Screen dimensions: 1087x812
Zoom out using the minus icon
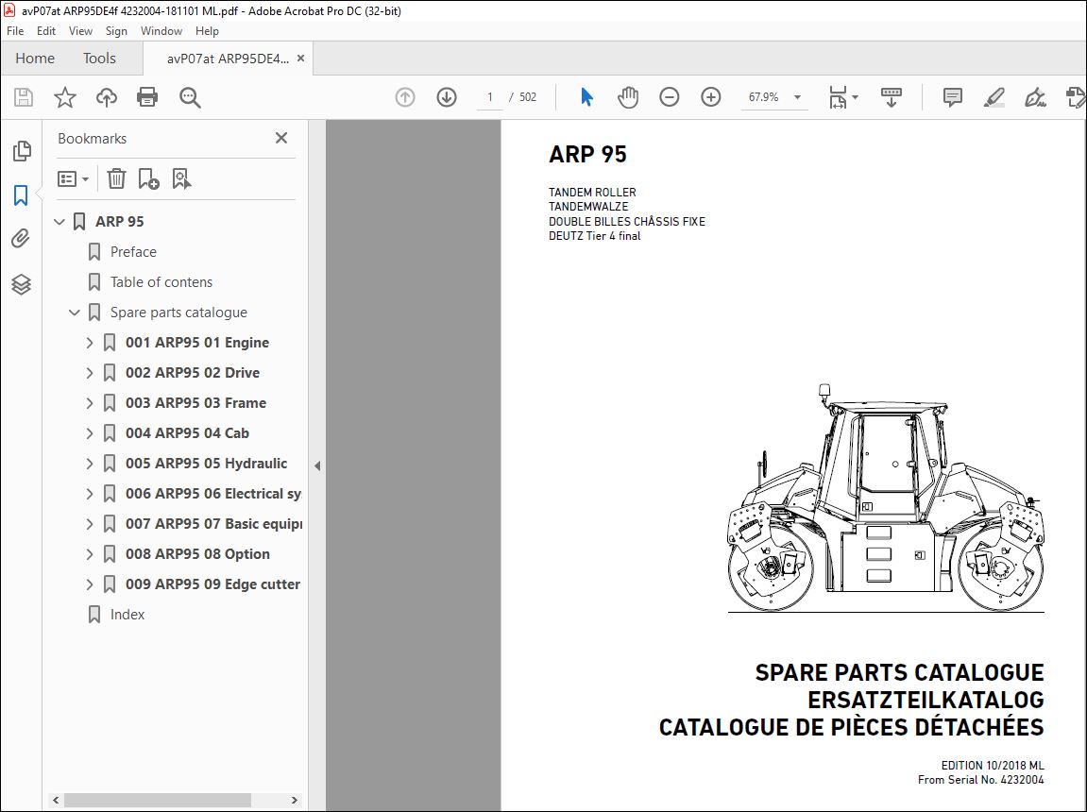pyautogui.click(x=669, y=97)
